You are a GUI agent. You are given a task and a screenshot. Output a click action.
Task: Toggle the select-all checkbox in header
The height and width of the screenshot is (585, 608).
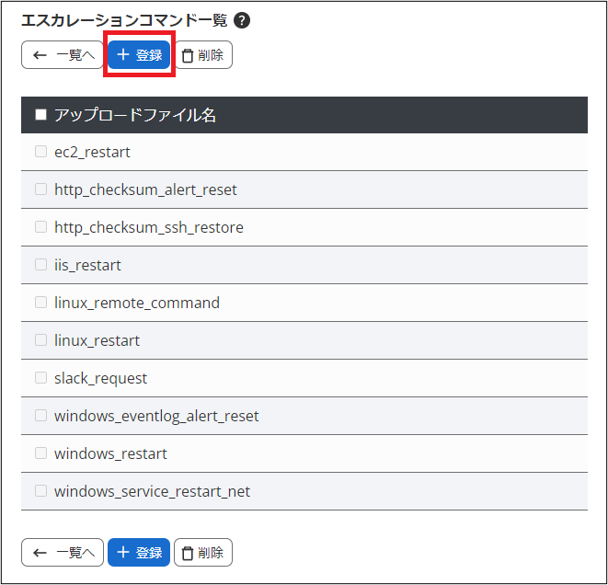point(40,115)
